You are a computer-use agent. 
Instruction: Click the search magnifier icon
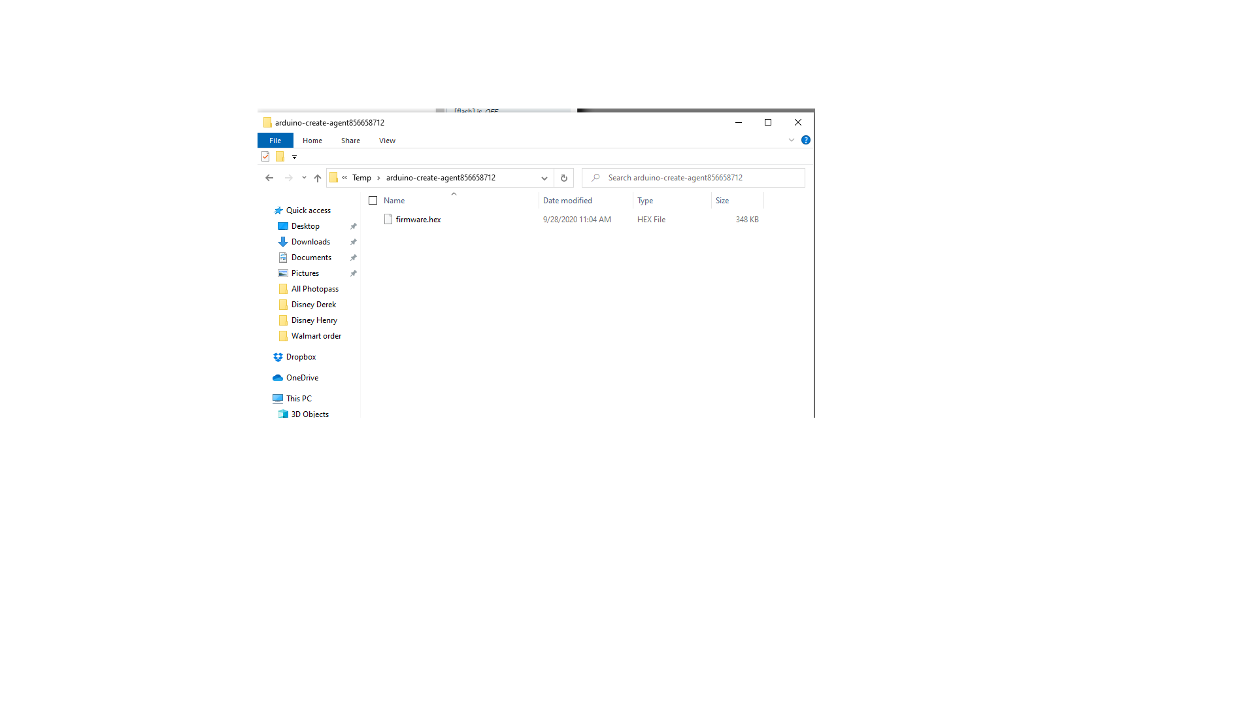[x=595, y=178]
